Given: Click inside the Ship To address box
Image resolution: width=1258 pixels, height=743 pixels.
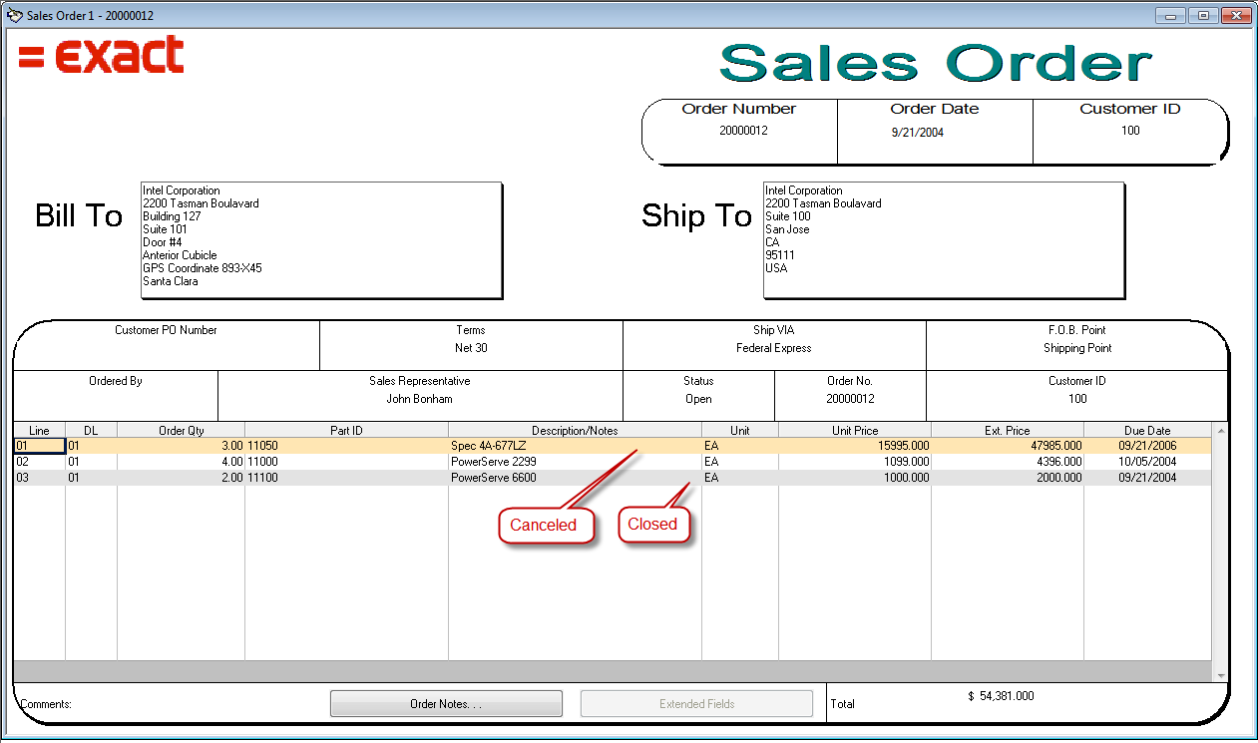Looking at the screenshot, I should [x=943, y=239].
